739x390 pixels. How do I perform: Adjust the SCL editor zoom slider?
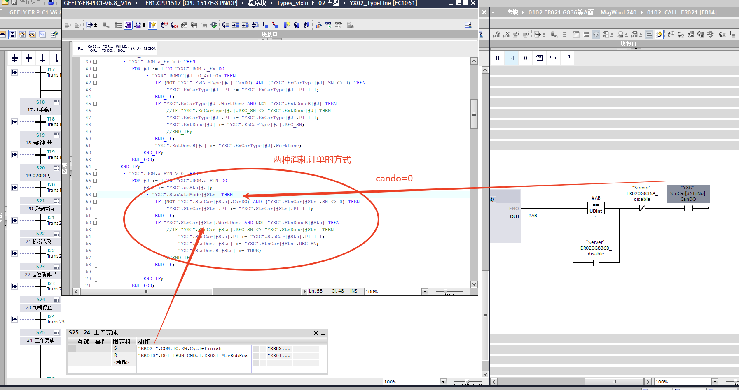tap(445, 292)
